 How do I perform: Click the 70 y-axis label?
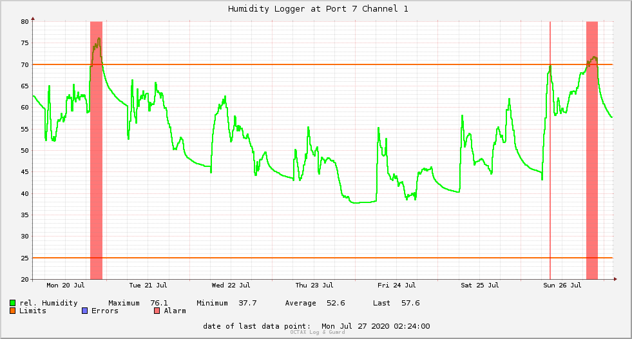pyautogui.click(x=25, y=64)
